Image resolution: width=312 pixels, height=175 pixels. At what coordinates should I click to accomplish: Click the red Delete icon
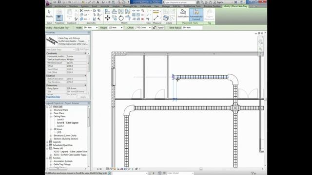(x=142, y=19)
